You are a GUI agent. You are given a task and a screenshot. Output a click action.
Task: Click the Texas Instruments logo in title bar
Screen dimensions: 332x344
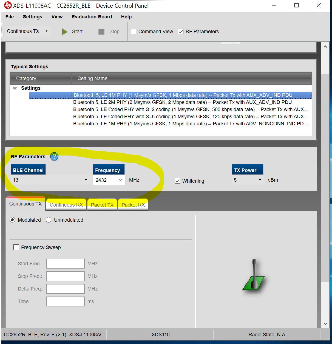[8, 5]
